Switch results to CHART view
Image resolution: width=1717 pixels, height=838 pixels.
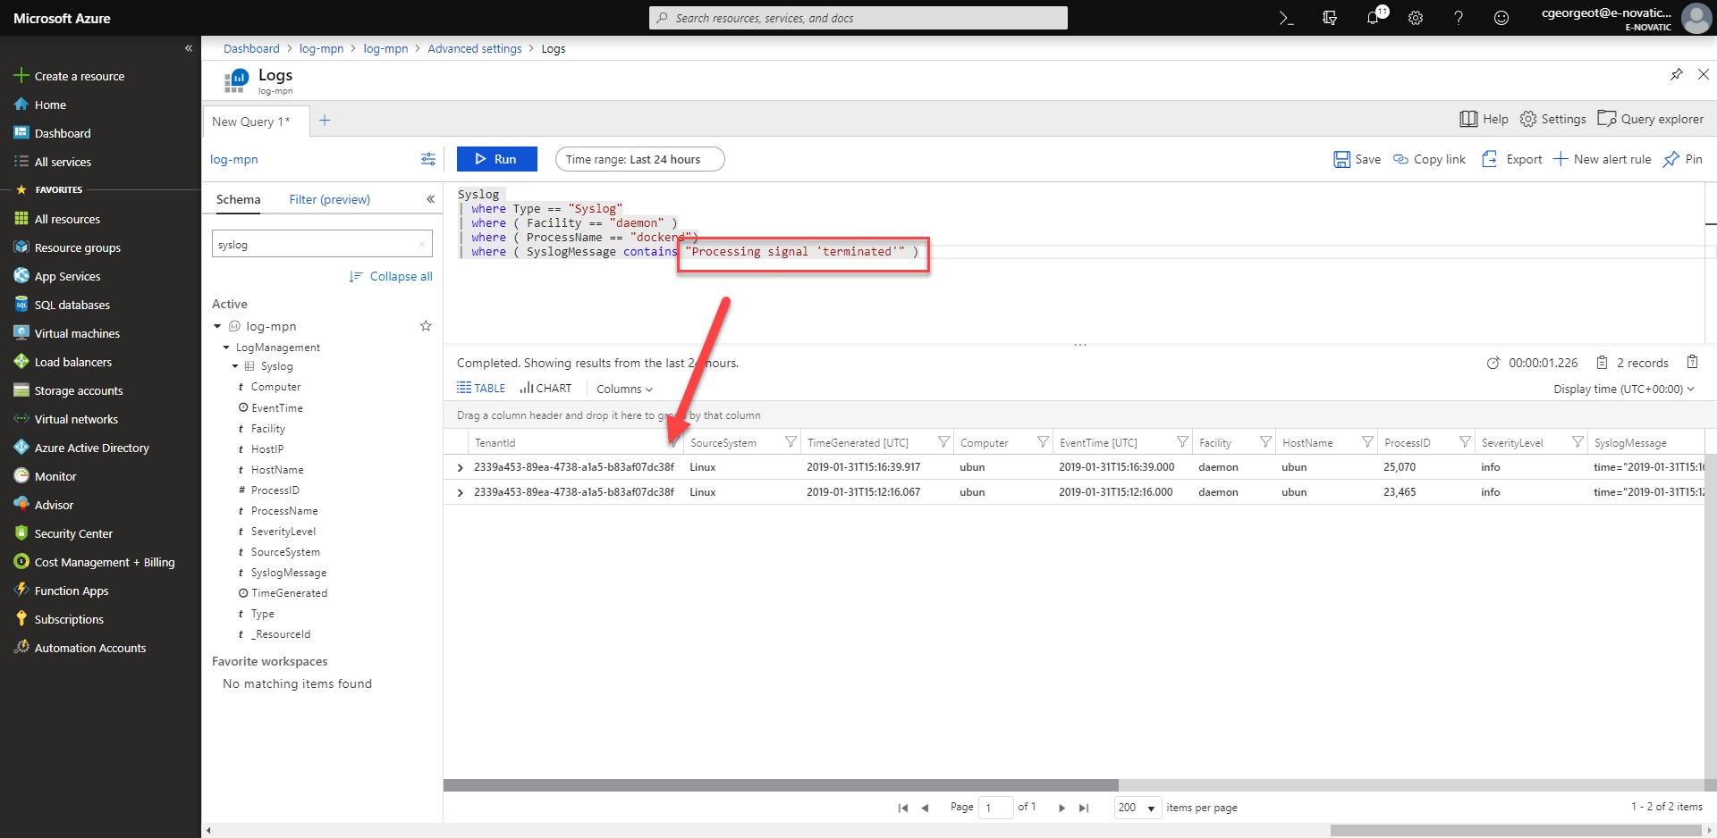[x=546, y=388]
